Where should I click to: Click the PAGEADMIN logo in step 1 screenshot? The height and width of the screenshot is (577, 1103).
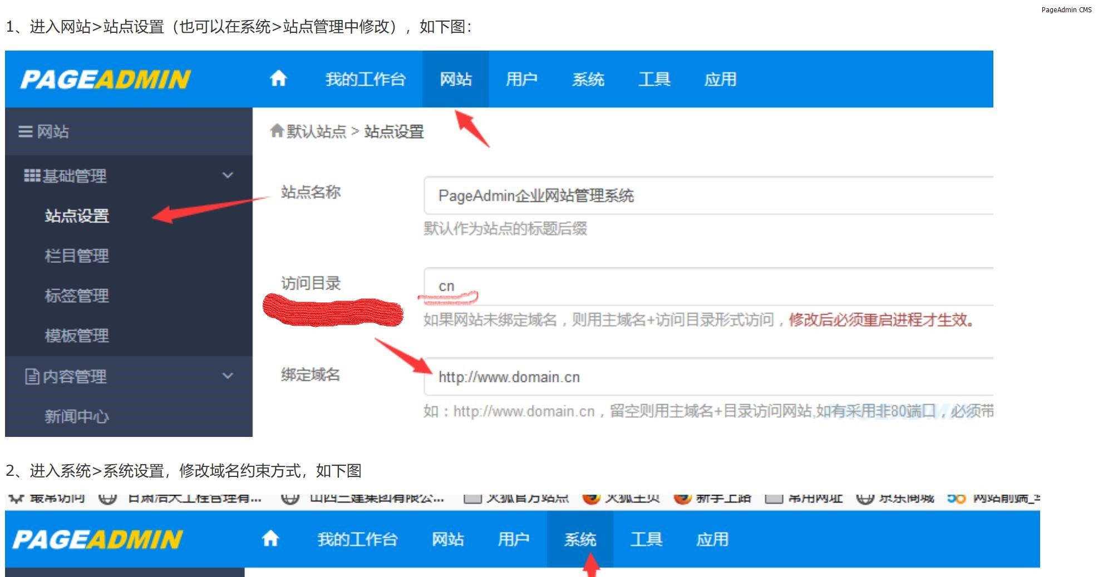106,79
